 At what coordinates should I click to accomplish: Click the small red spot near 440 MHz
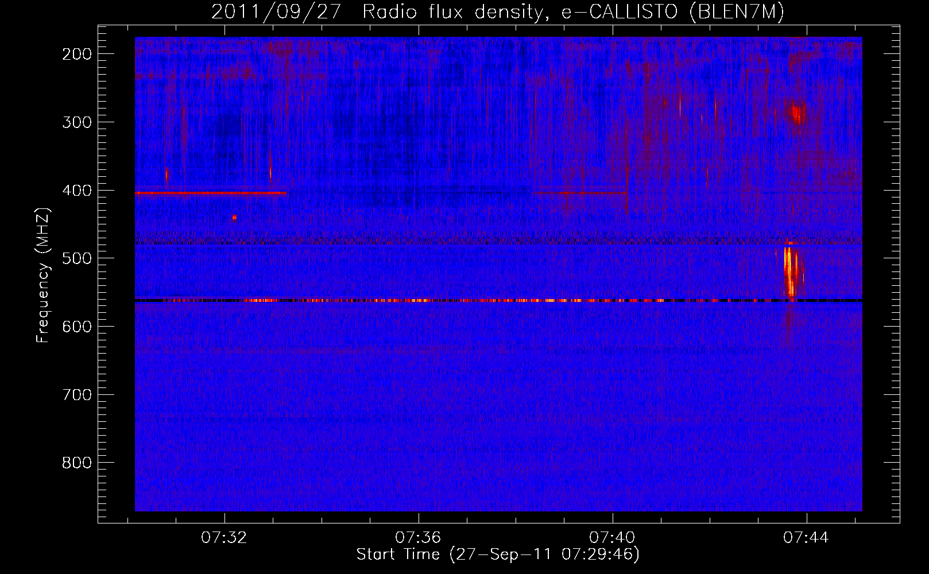click(x=234, y=218)
